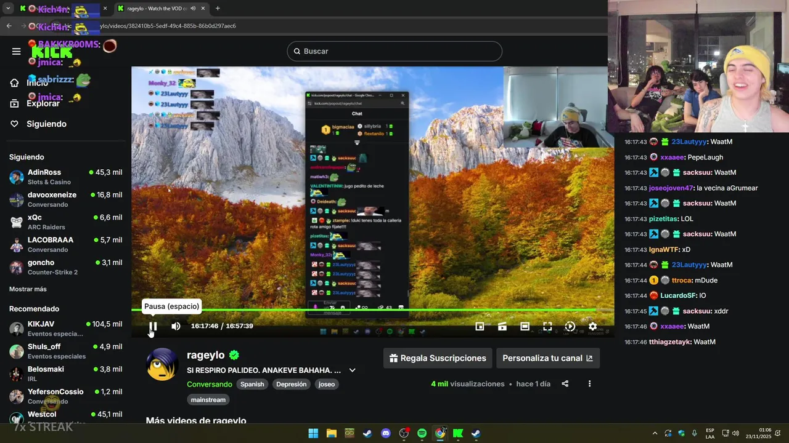Click the Conversando category link
Image resolution: width=789 pixels, height=443 pixels.
tap(210, 384)
